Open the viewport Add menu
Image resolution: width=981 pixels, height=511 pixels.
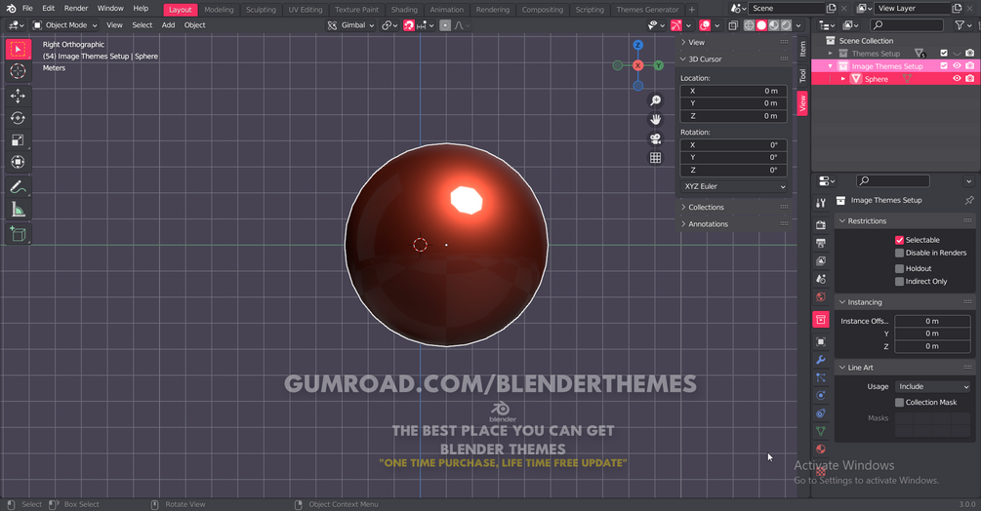tap(168, 25)
